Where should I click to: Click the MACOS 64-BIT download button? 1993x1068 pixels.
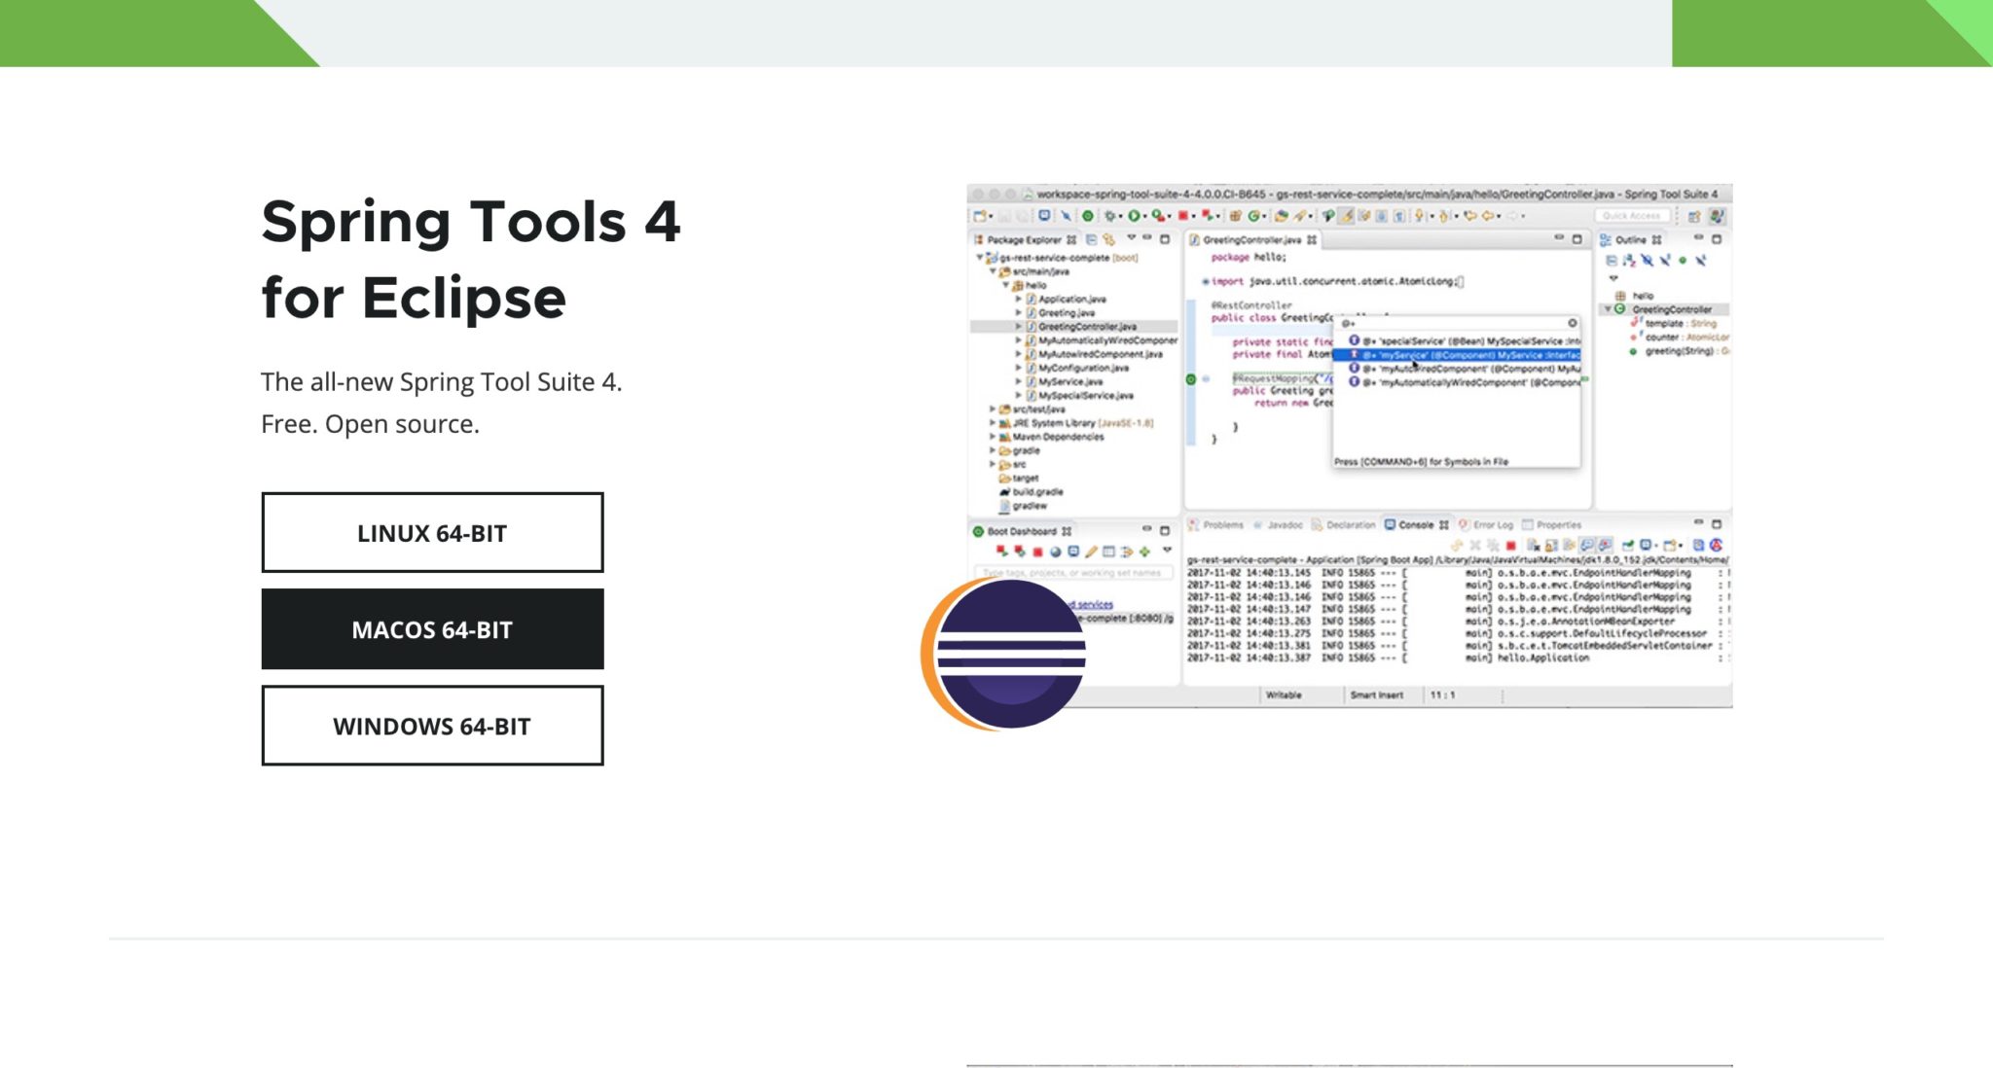coord(432,629)
